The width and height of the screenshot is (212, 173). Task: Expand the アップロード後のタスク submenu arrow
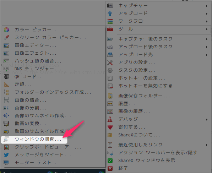point(206,47)
